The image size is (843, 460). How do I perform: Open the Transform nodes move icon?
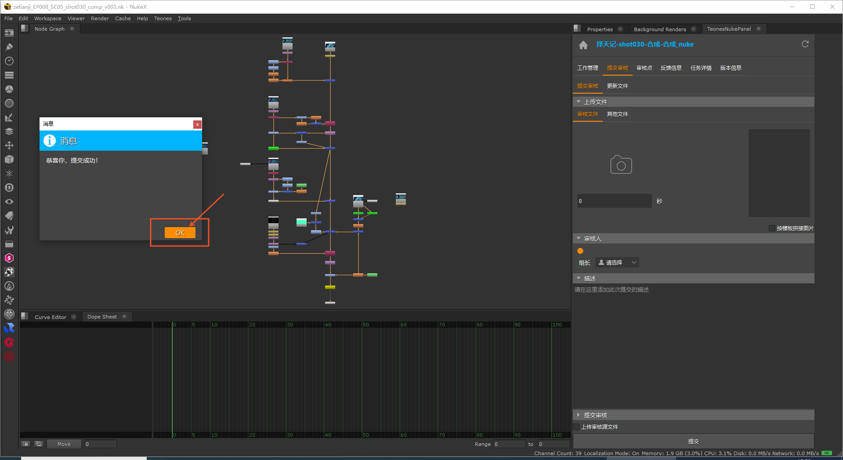[9, 145]
